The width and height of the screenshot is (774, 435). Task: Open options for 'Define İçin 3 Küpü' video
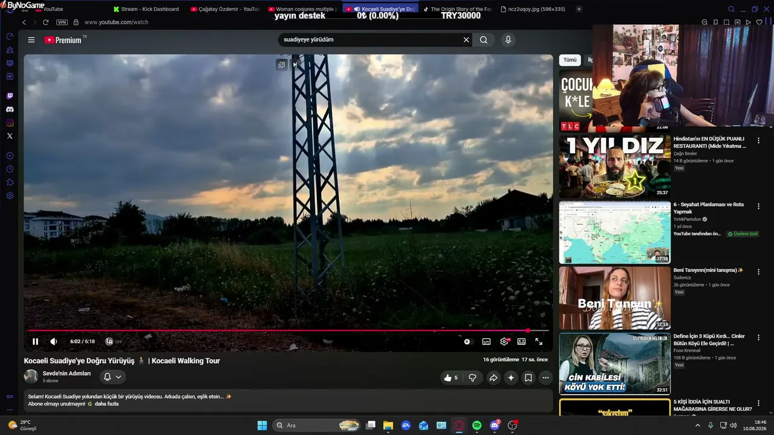[x=758, y=338]
